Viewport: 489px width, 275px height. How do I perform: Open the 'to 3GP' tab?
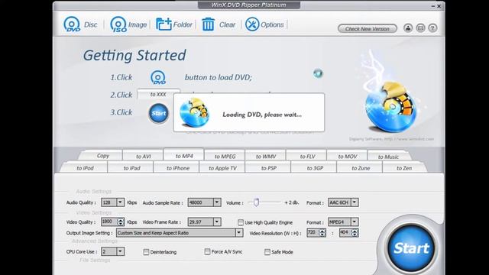[315, 168]
